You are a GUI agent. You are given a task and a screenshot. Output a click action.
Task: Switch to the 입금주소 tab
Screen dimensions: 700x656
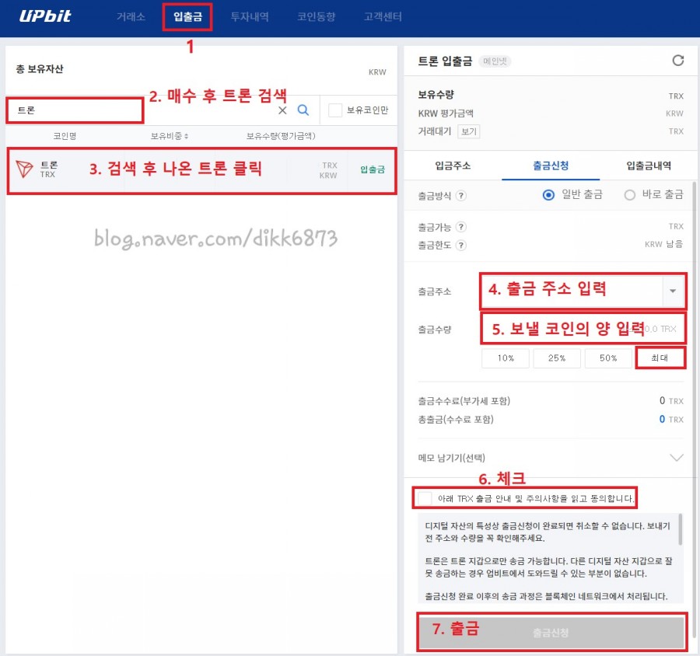pos(453,166)
